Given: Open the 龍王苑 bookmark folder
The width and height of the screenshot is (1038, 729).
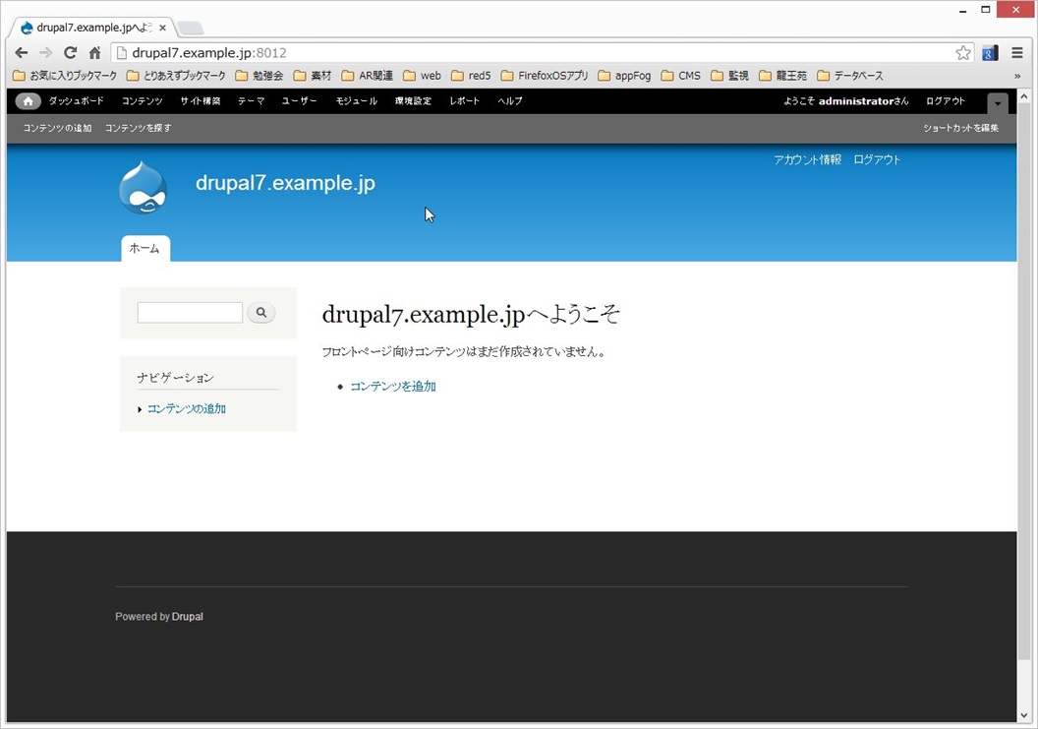Looking at the screenshot, I should [x=783, y=76].
